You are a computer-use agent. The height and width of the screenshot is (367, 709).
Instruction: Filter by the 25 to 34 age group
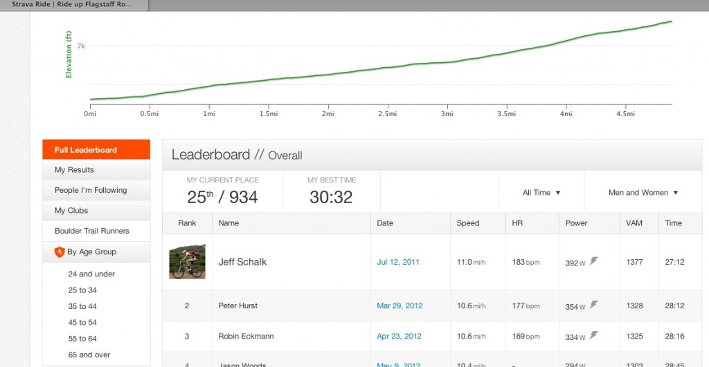[82, 290]
